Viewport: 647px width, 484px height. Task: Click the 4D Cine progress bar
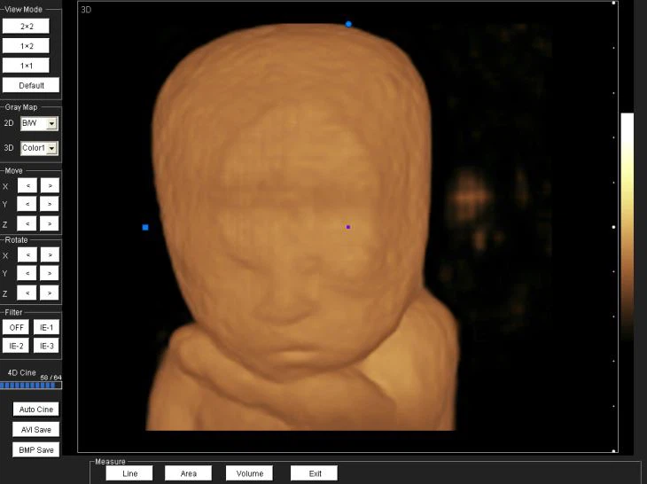pyautogui.click(x=30, y=386)
